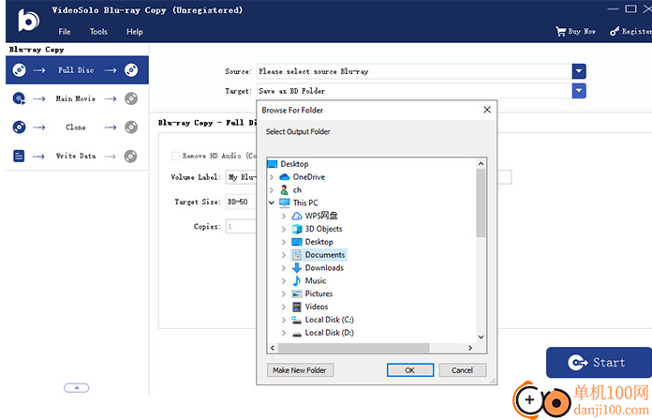This screenshot has height=420, width=652.
Task: Click the Full Disc target disc icon
Action: tap(131, 70)
